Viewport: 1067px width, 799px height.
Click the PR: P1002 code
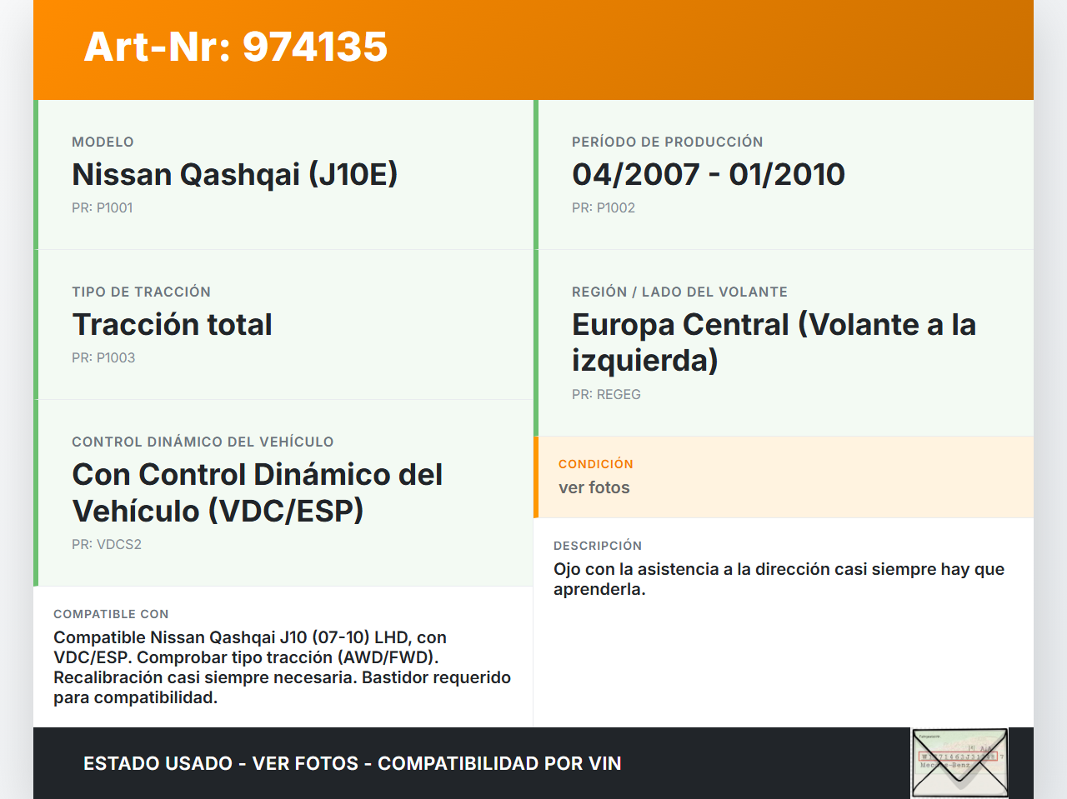coord(603,208)
